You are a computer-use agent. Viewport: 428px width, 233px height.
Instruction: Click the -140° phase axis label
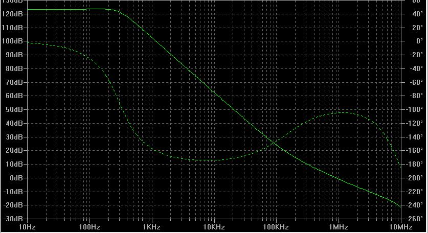click(414, 137)
